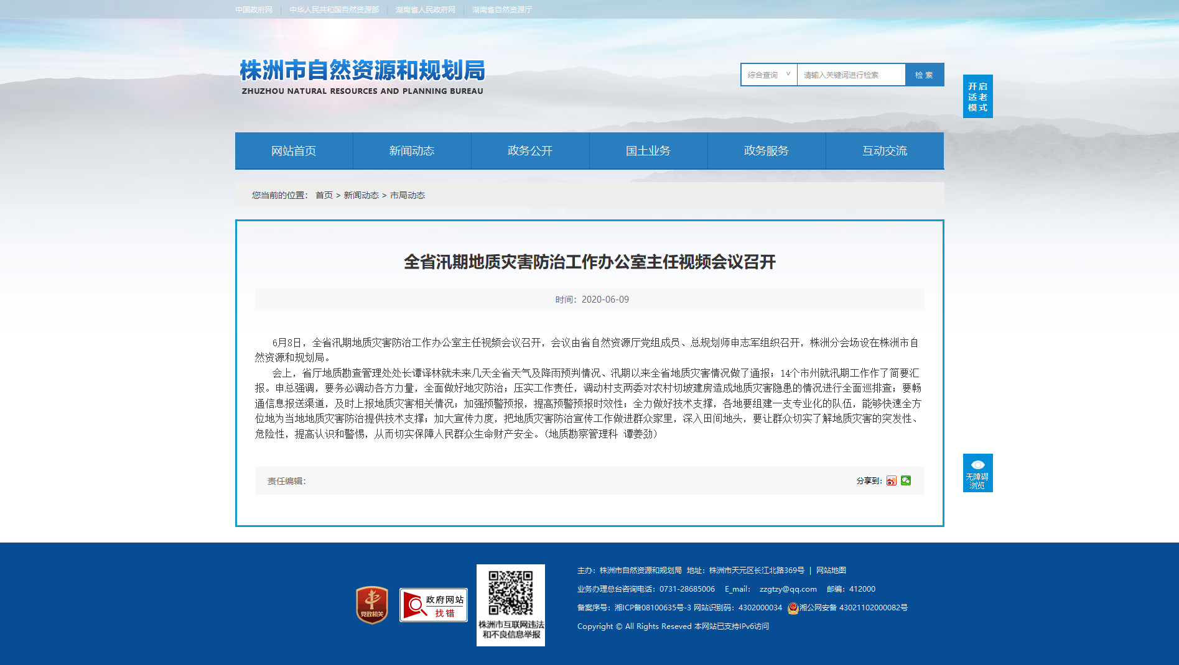Open the 国土业务 navigation menu

point(648,150)
